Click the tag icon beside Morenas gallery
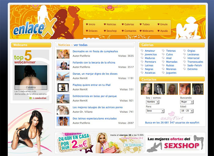The height and width of the screenshot is (156, 214). coord(163,69)
